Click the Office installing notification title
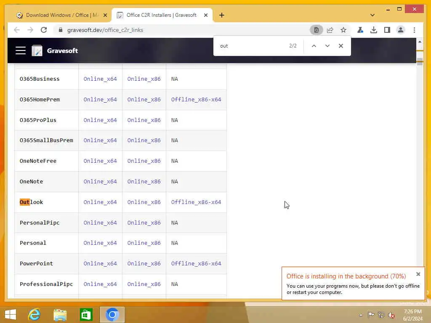Image resolution: width=431 pixels, height=323 pixels. 346,276
